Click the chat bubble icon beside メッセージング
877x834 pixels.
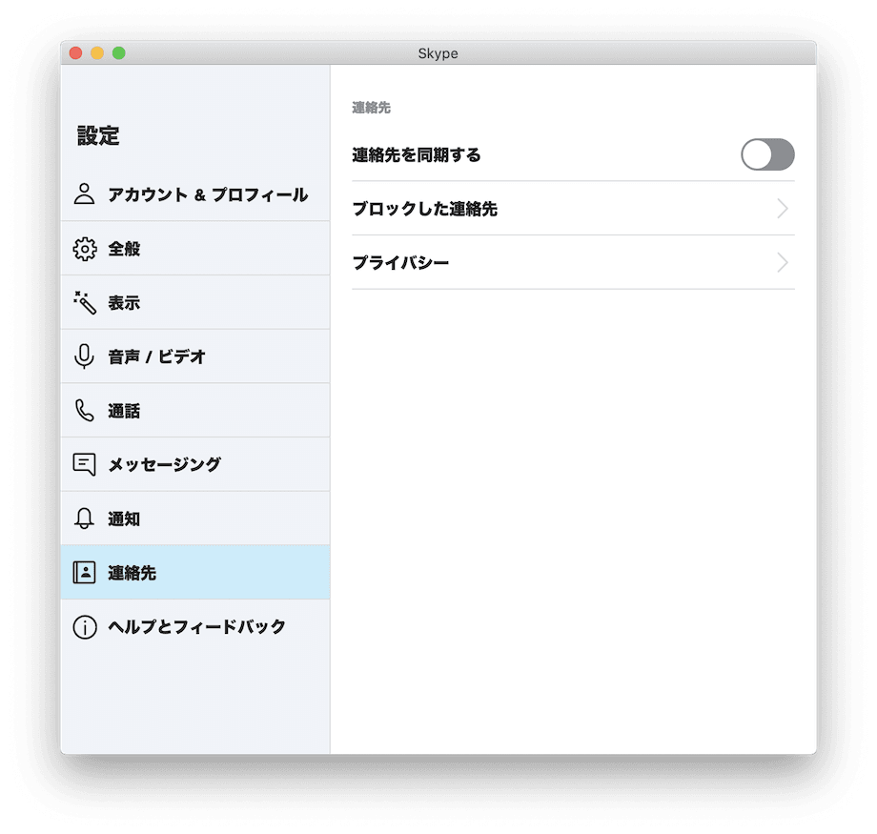[85, 464]
